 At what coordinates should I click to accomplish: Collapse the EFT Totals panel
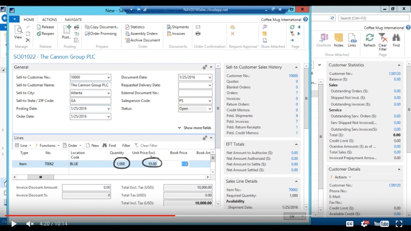coord(296,144)
